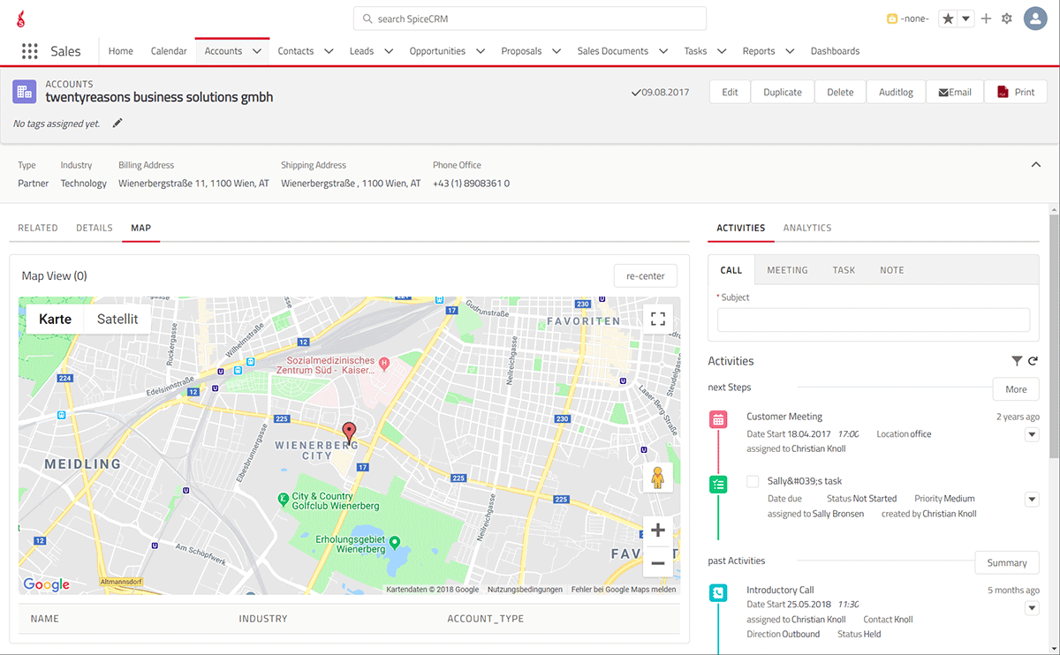Screen dimensions: 1060x655
Task: Refresh the activities list
Action: [1033, 361]
